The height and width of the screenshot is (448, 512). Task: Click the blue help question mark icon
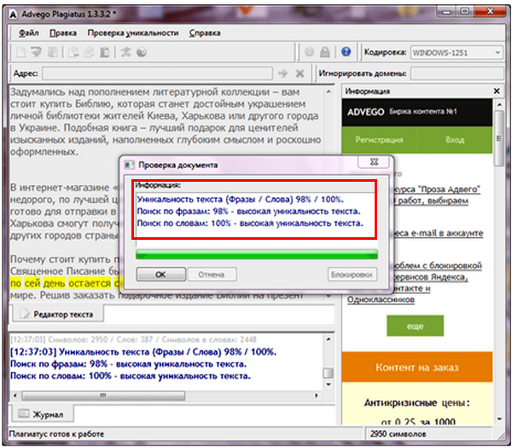[x=346, y=51]
